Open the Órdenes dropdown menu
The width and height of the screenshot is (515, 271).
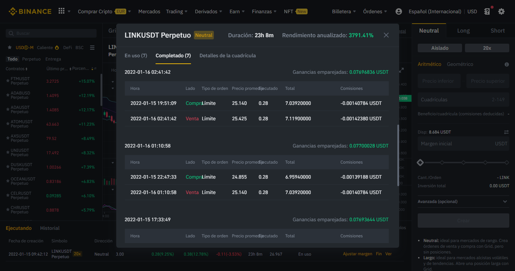click(x=375, y=11)
